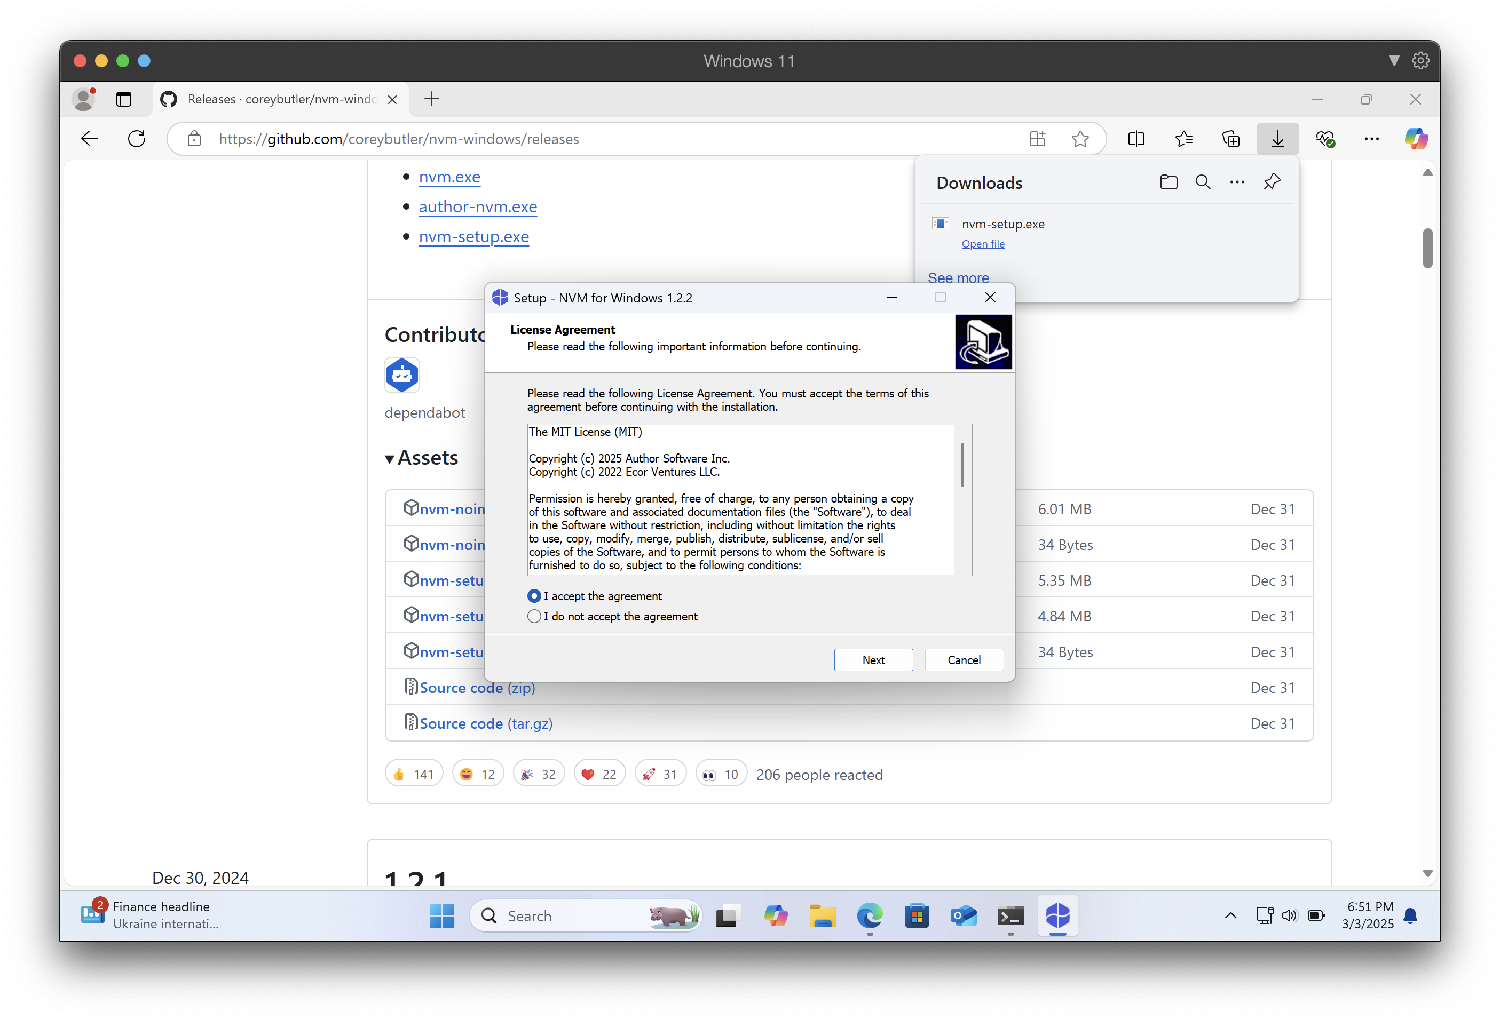Viewport: 1500px width, 1020px height.
Task: Open Microsoft Store taskbar icon
Action: pyautogui.click(x=917, y=915)
